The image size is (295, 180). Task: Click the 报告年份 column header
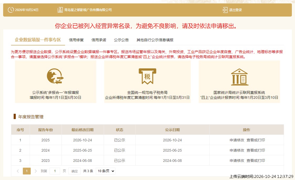(45, 130)
